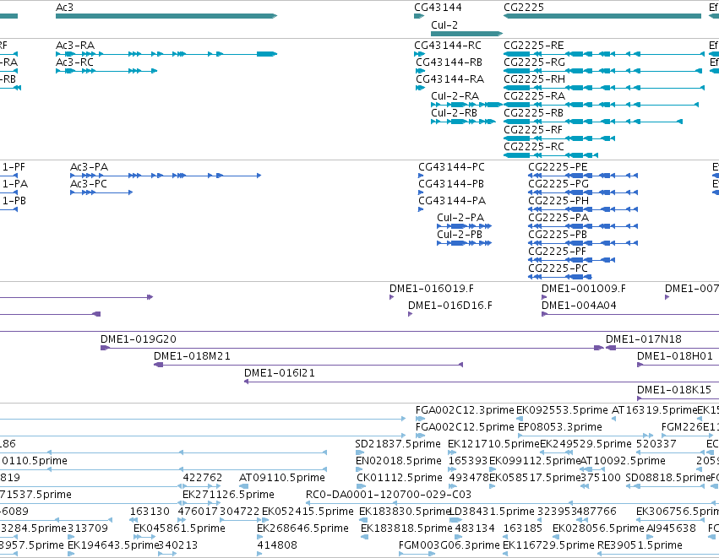Select the Ac3-PC coding sequence
Image resolution: width=719 pixels, height=558 pixels.
point(101,192)
